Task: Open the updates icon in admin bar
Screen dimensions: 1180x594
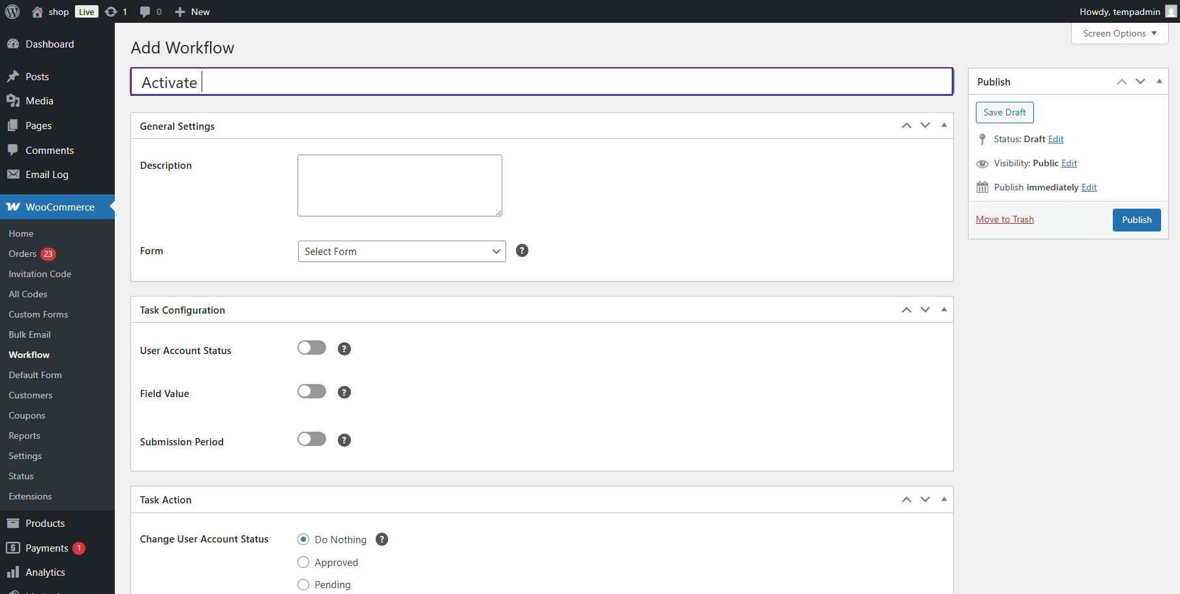Action: coord(112,12)
